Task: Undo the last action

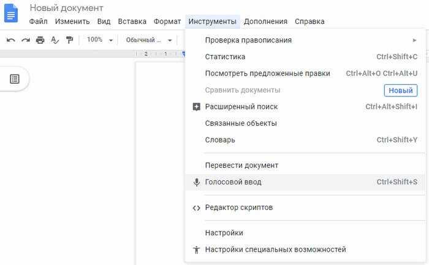Action: click(10, 40)
